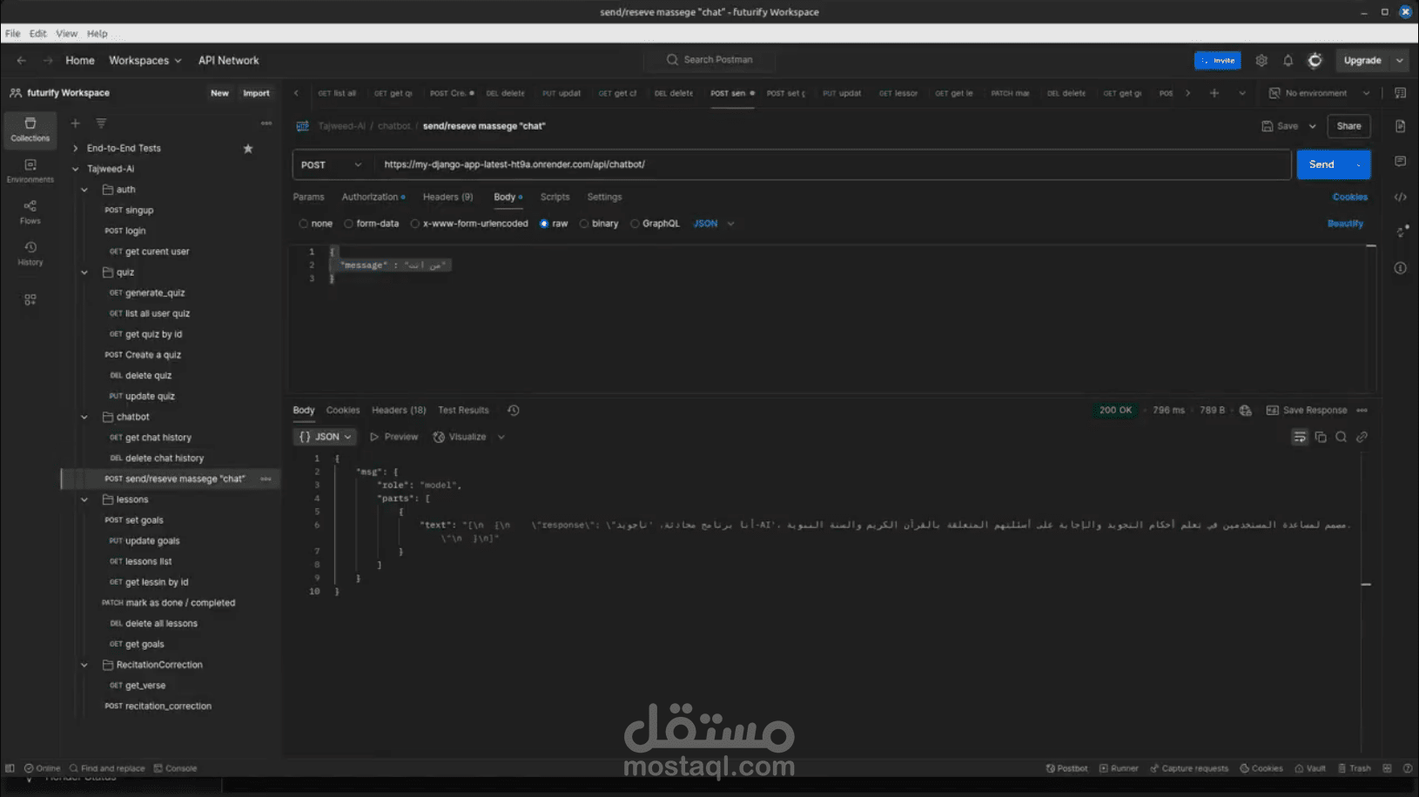Open the History sidebar panel
Screen dimensions: 1419x797
30,253
